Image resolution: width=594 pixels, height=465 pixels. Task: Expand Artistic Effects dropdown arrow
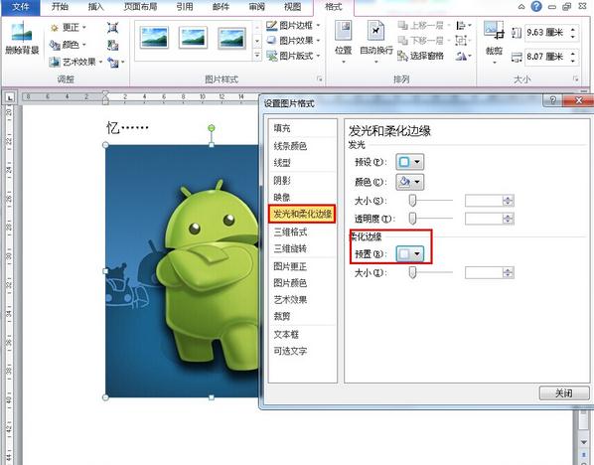[x=100, y=62]
